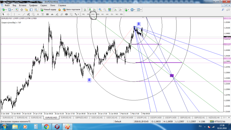The height and width of the screenshot is (130, 231).
Task: Switch to the USDCAD,H1 chart tab
Action: [112, 118]
